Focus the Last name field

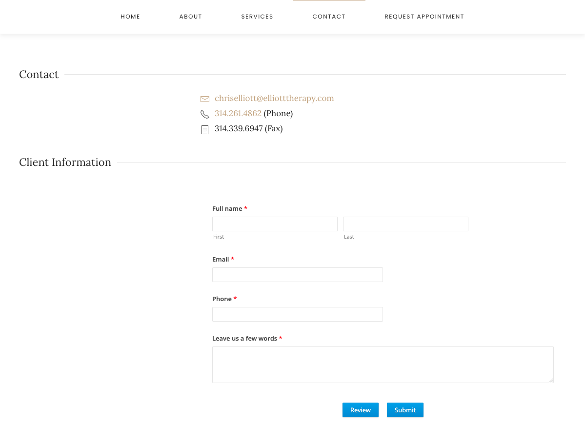405,224
